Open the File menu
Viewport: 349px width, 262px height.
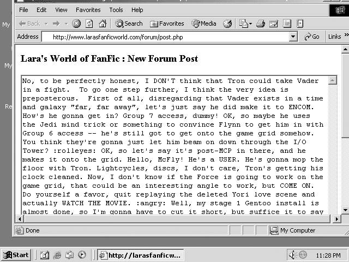click(23, 10)
